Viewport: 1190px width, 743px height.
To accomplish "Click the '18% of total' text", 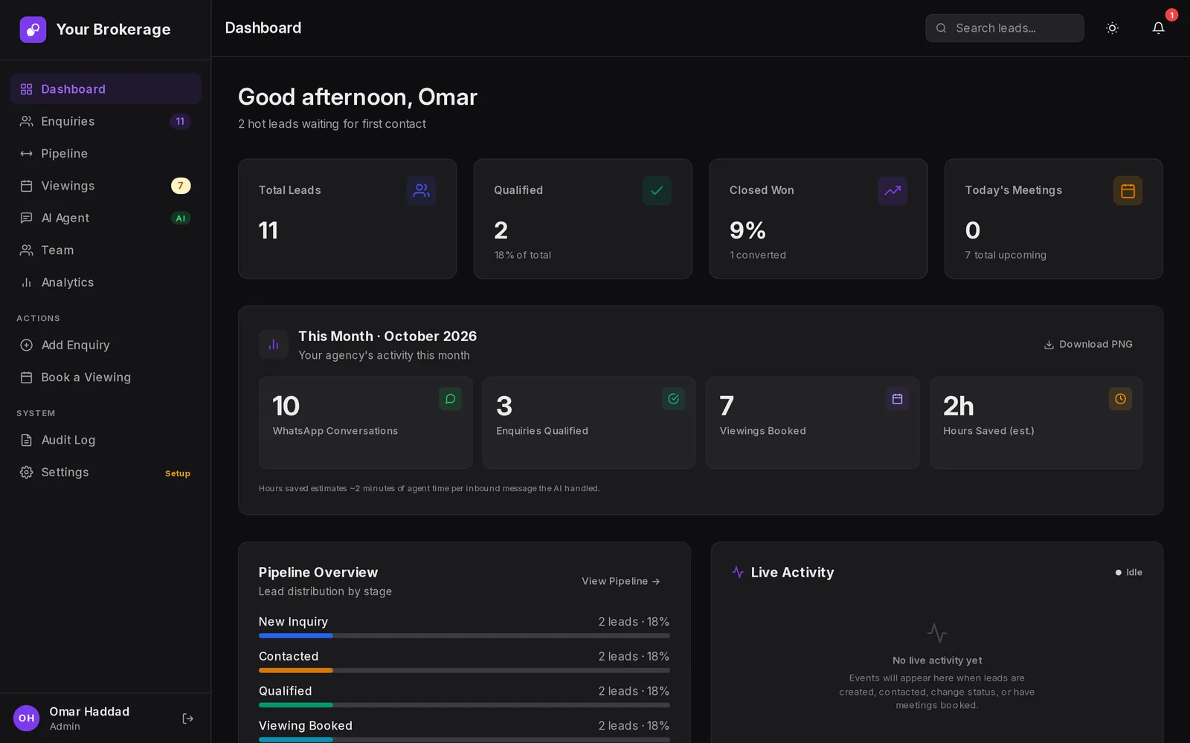I will [x=523, y=255].
